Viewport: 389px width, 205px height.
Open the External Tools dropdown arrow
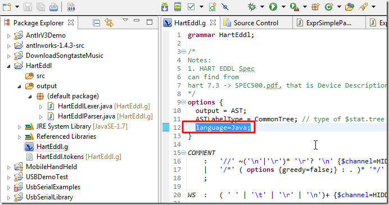click(x=305, y=7)
